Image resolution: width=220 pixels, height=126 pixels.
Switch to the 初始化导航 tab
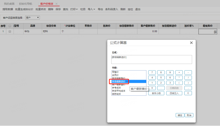click(x=26, y=4)
